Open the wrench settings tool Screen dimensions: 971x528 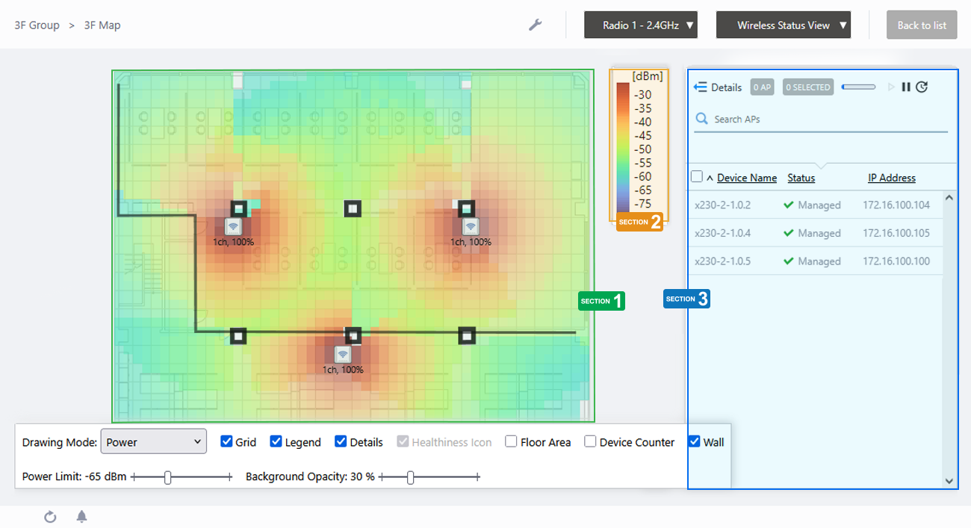[x=535, y=25]
